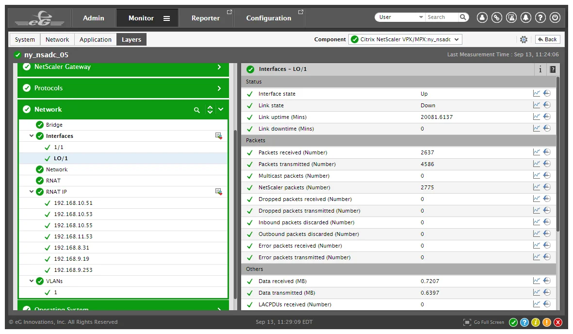
Task: Search within the Network layer using magnifier
Action: point(197,110)
